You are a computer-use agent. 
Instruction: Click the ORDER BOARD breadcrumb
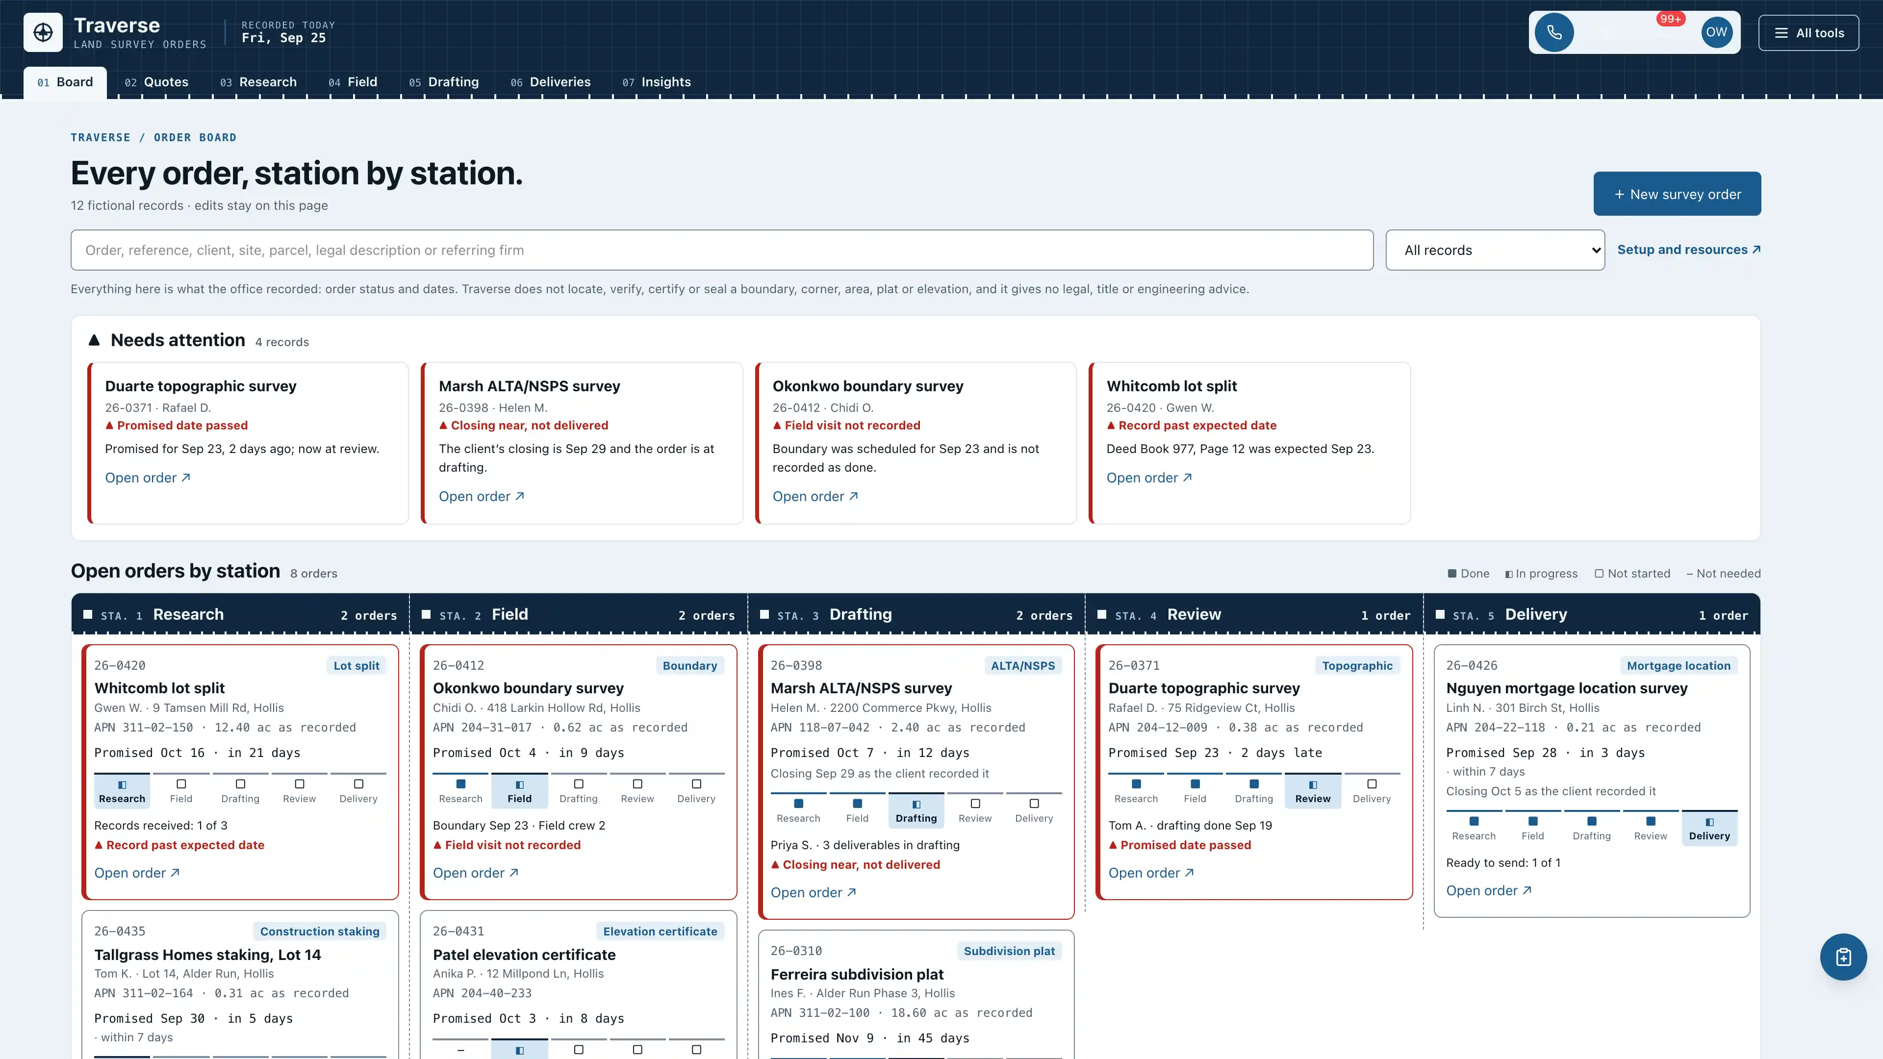[195, 137]
